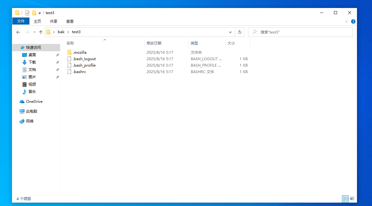Click the .bash_logout file icon
This screenshot has height=206, width=372.
click(x=69, y=59)
